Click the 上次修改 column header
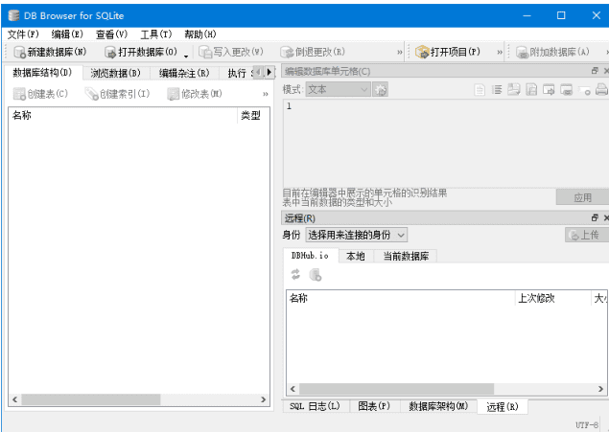609x432 pixels. (x=553, y=298)
